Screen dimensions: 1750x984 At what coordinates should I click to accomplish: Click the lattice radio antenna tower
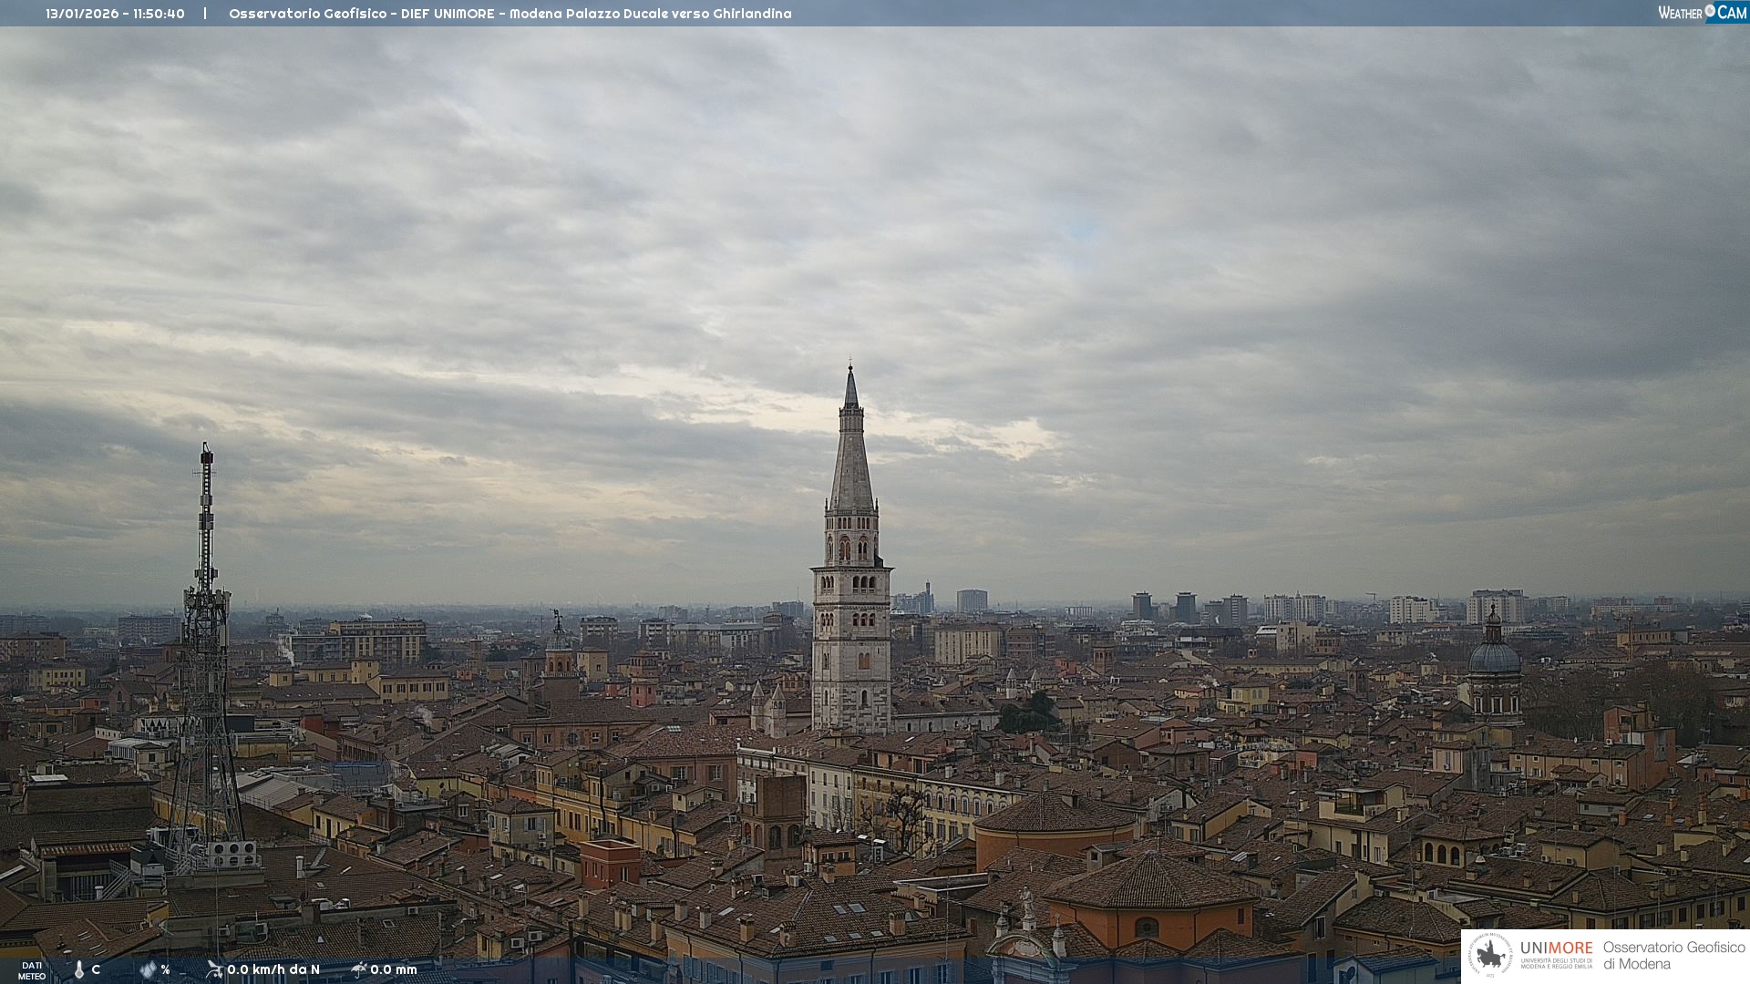pyautogui.click(x=206, y=638)
